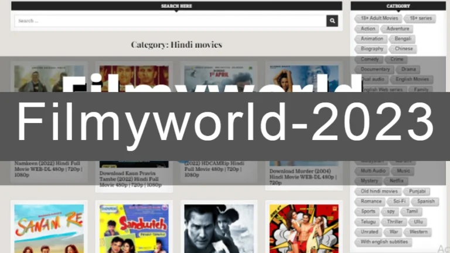Viewport: 450px width, 253px height.
Task: Open the Bengali category tag
Action: click(402, 39)
